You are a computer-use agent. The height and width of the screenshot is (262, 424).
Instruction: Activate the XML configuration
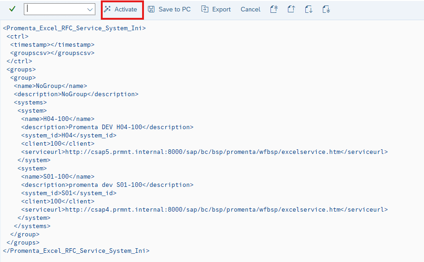point(121,10)
